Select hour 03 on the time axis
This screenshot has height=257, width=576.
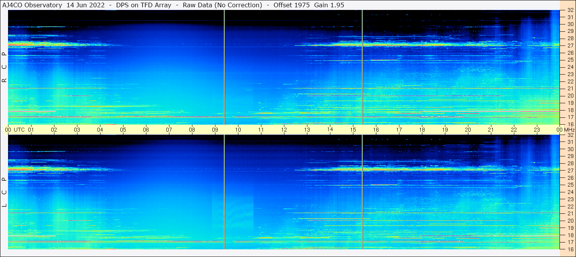[77, 130]
